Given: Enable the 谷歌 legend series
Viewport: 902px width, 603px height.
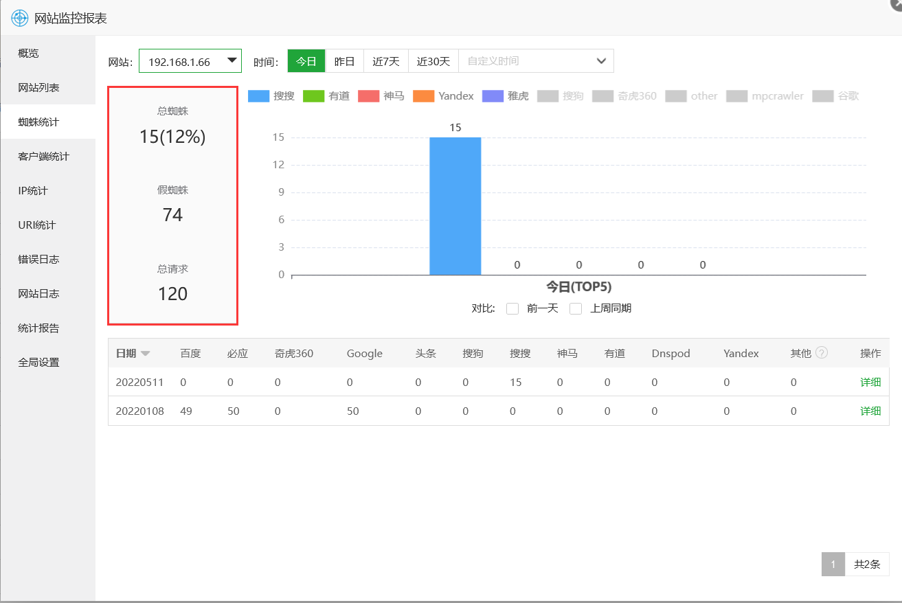Looking at the screenshot, I should tap(835, 96).
